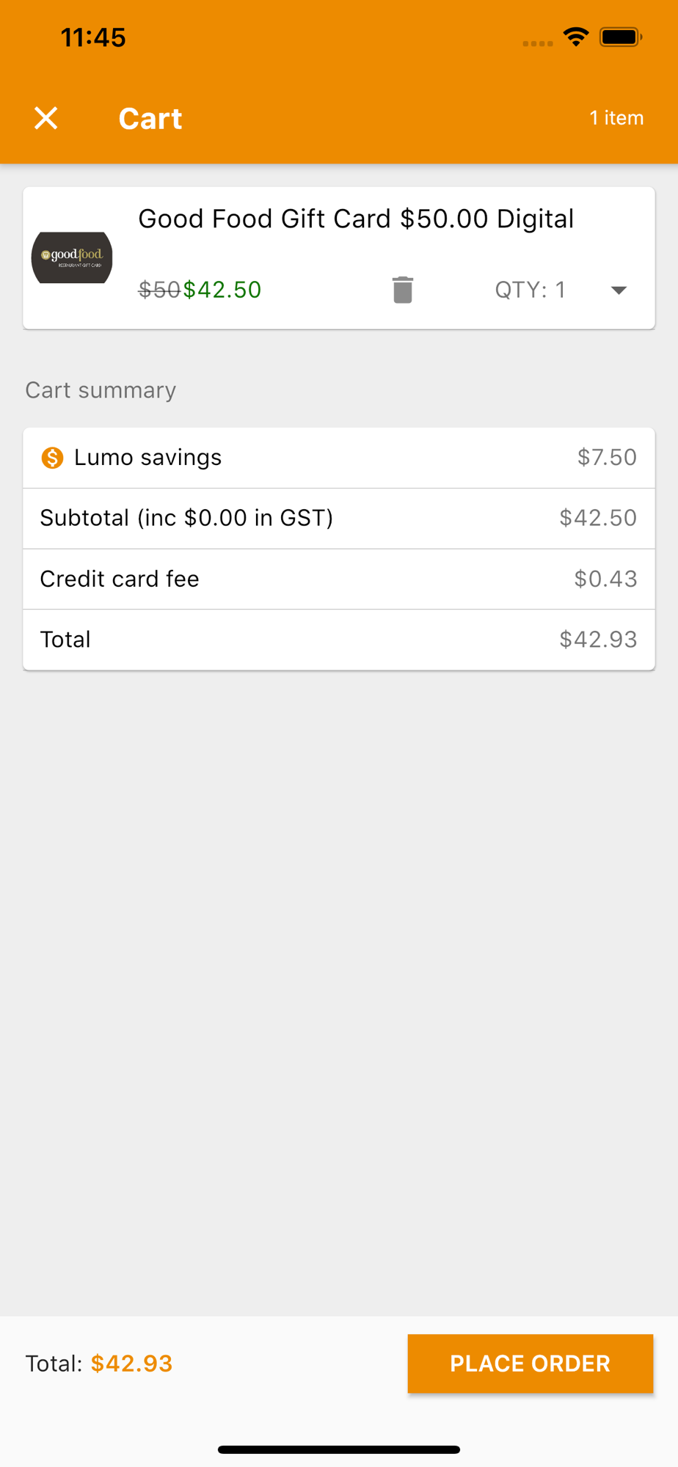
Task: Select the Lumo savings row
Action: click(x=339, y=458)
